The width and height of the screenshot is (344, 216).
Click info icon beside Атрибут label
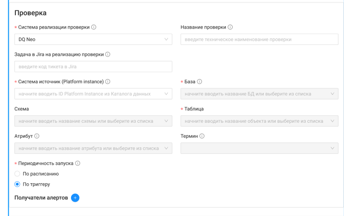37,136
